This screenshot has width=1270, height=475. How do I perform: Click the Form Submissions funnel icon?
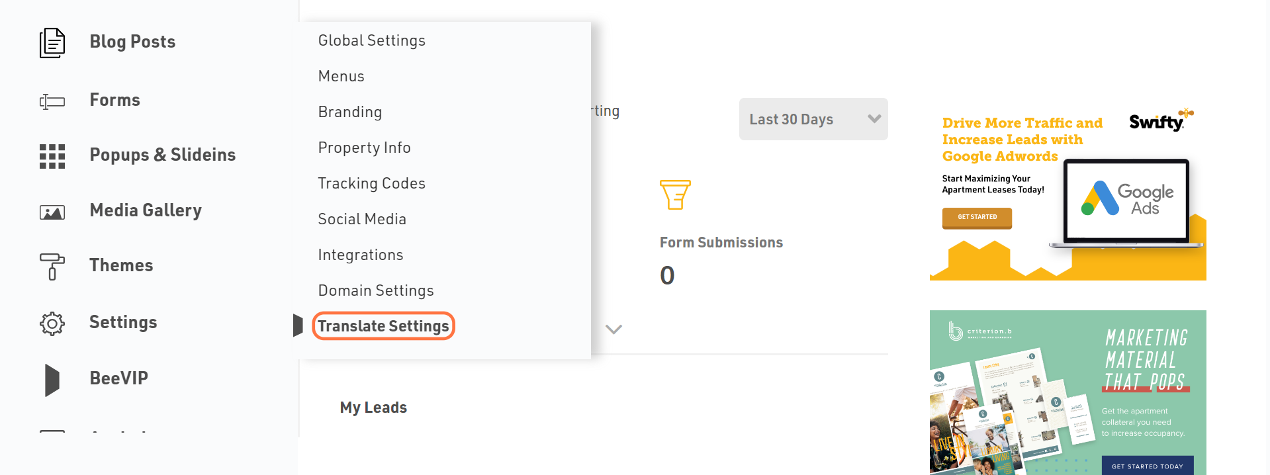pyautogui.click(x=674, y=194)
